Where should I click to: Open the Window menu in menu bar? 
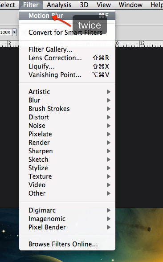pyautogui.click(x=130, y=5)
